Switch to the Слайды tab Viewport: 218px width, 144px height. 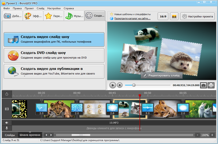click(10, 135)
